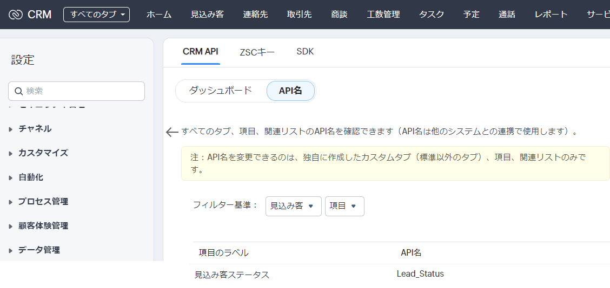This screenshot has width=610, height=288.
Task: Open the 工数管理 tab
Action: coord(383,15)
